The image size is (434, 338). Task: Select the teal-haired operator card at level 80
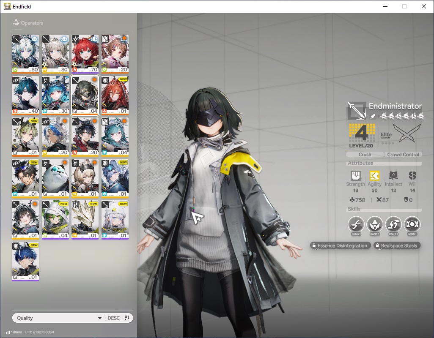pos(25,54)
